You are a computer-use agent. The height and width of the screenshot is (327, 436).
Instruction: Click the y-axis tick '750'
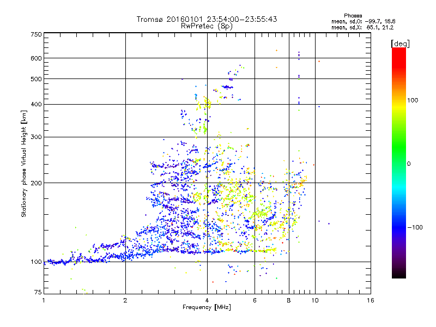[36, 34]
